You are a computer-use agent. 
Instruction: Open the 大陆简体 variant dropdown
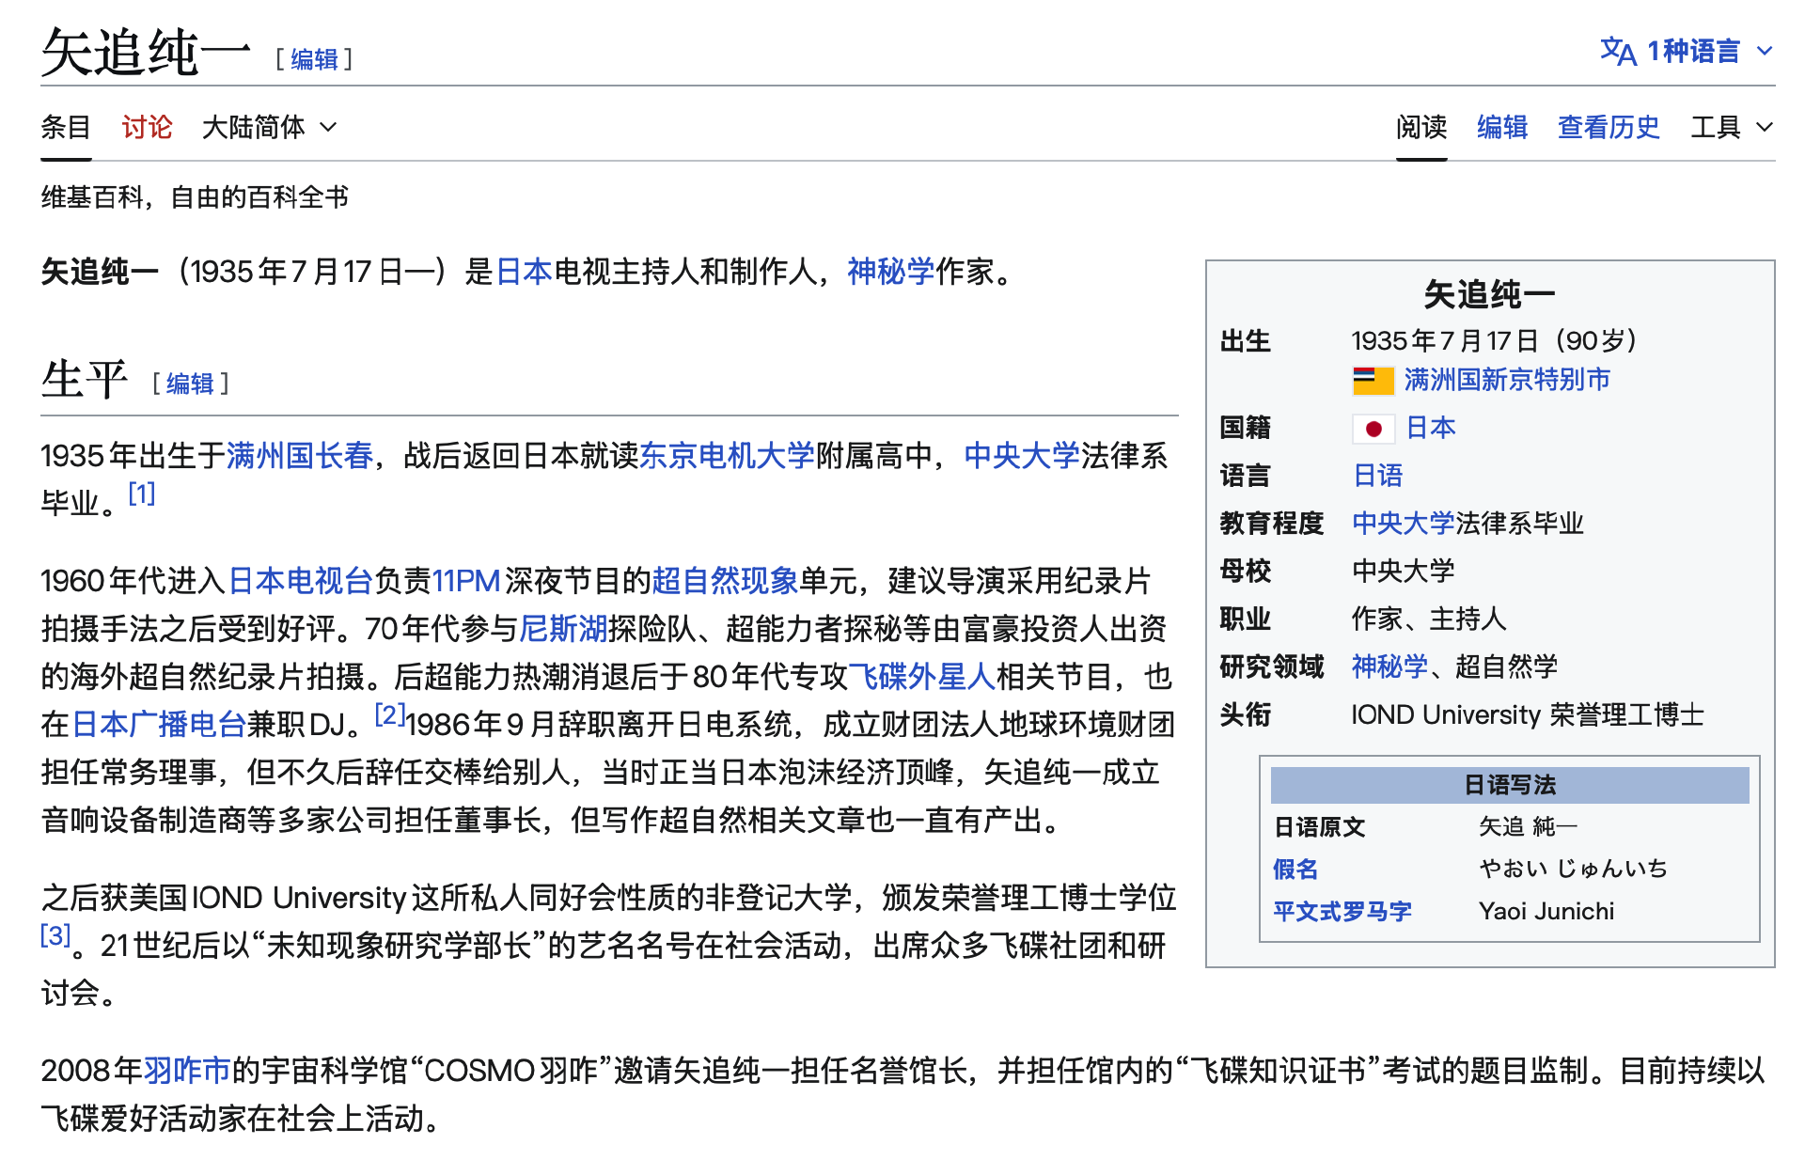269,127
